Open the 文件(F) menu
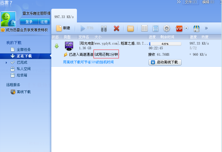Viewport: 222px width, 152px height. pyautogui.click(x=191, y=2)
